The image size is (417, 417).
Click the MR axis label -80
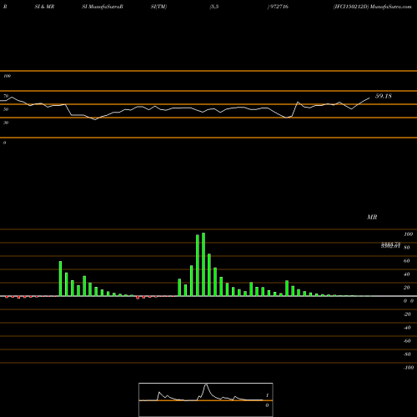click(407, 354)
